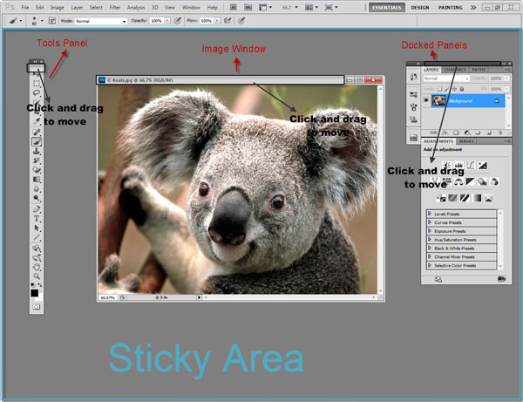This screenshot has width=523, height=402.
Task: Click the Exposure adjustment icon
Action: tap(482, 165)
